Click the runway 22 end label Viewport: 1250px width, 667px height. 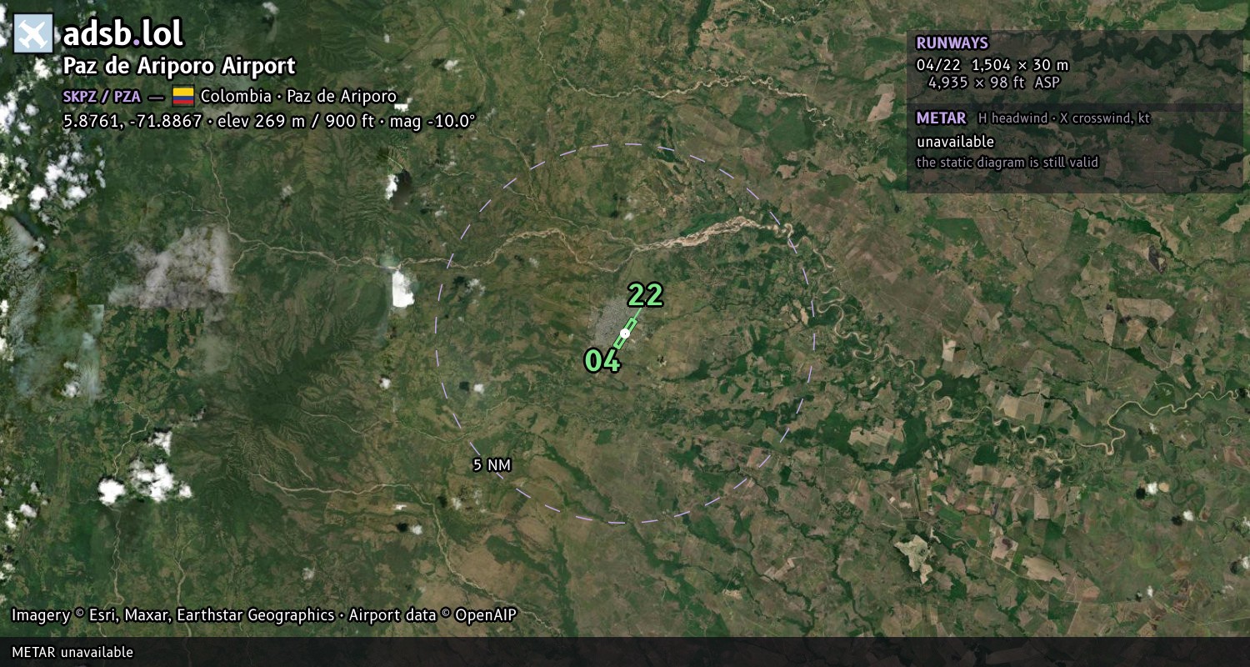tap(645, 295)
